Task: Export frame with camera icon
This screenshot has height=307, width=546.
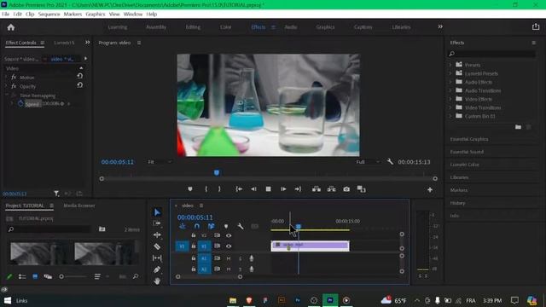Action: (346, 189)
